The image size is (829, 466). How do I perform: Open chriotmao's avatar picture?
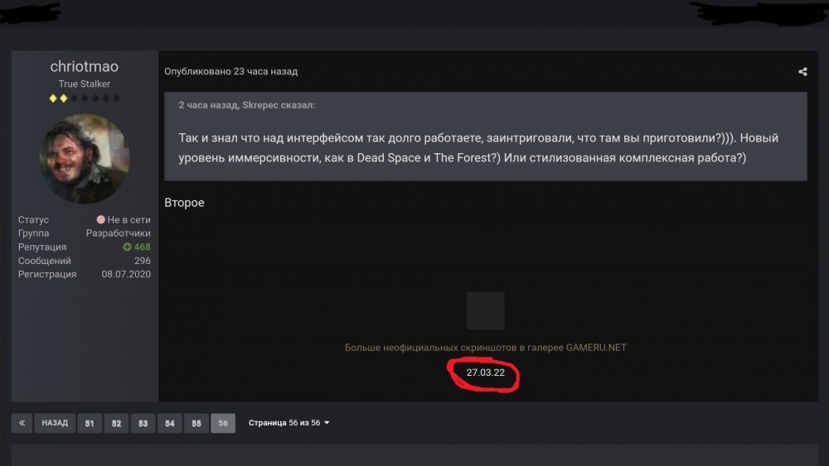85,159
